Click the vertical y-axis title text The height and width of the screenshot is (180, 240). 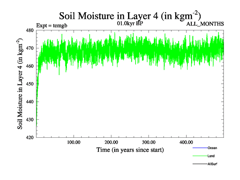(20, 84)
